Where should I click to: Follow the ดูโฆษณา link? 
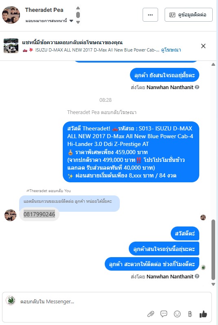click(171, 50)
